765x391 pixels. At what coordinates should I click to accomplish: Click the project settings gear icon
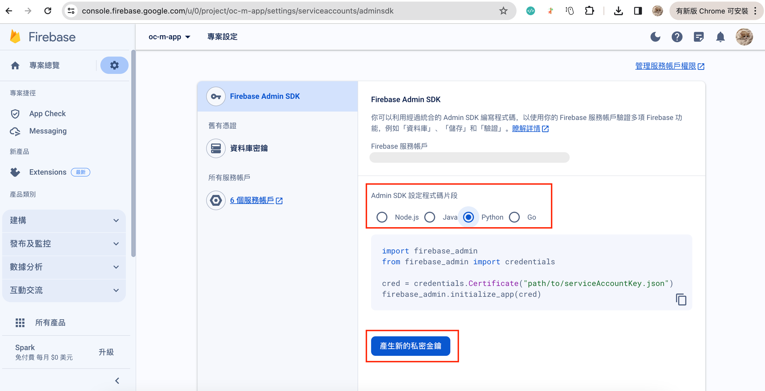coord(114,65)
